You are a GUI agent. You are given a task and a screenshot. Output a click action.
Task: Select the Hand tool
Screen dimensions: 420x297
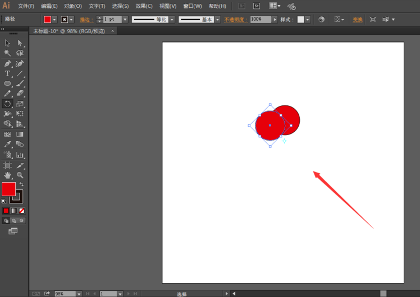point(7,175)
